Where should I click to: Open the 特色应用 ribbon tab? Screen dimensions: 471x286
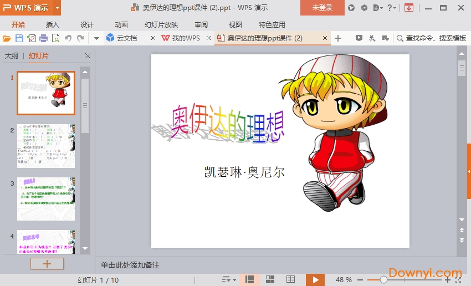pyautogui.click(x=272, y=24)
